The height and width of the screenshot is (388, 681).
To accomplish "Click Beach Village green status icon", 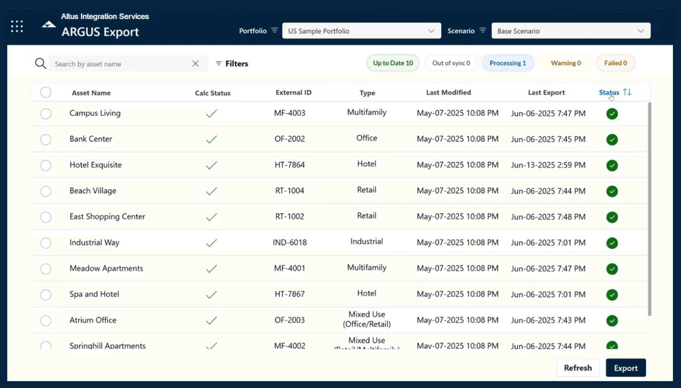I will click(612, 191).
